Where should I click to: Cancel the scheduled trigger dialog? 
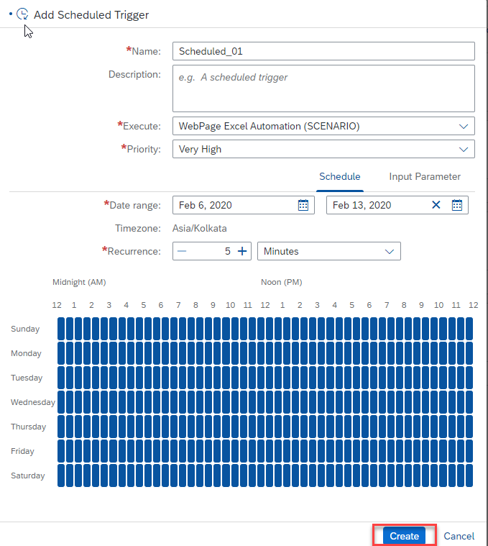(459, 536)
